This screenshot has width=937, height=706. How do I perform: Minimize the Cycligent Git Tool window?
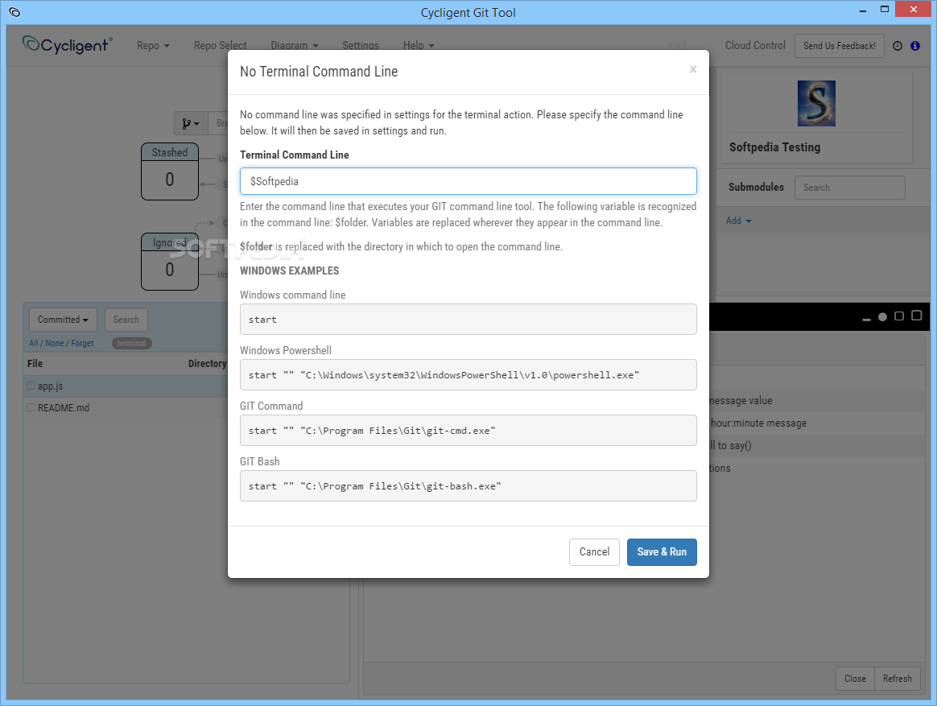tap(863, 10)
